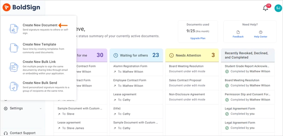Click the Waiting for others count 23
The width and height of the screenshot is (283, 136).
[x=156, y=55]
